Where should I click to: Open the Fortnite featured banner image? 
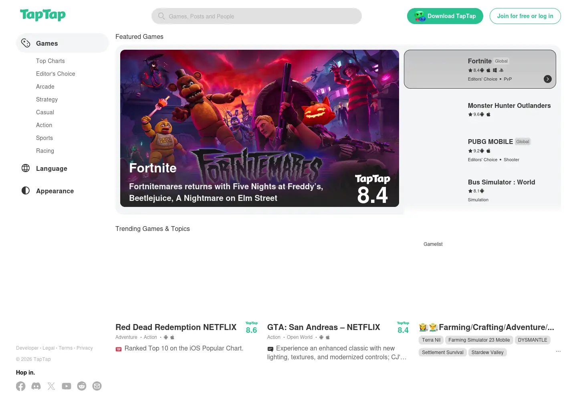(x=260, y=128)
